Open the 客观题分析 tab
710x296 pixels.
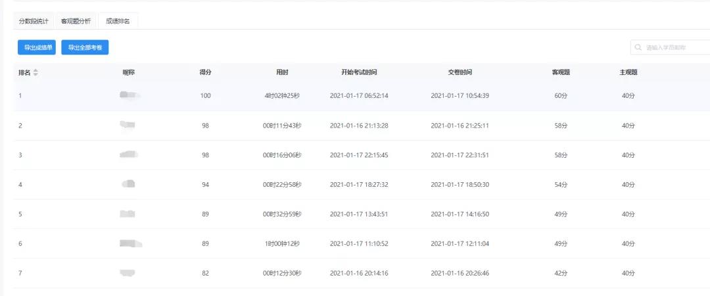click(76, 21)
